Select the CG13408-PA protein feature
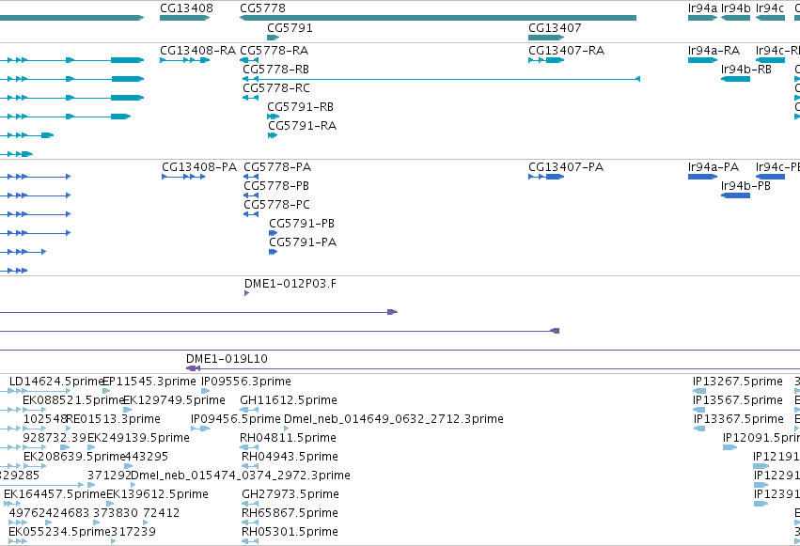This screenshot has height=546, width=800. (x=183, y=177)
